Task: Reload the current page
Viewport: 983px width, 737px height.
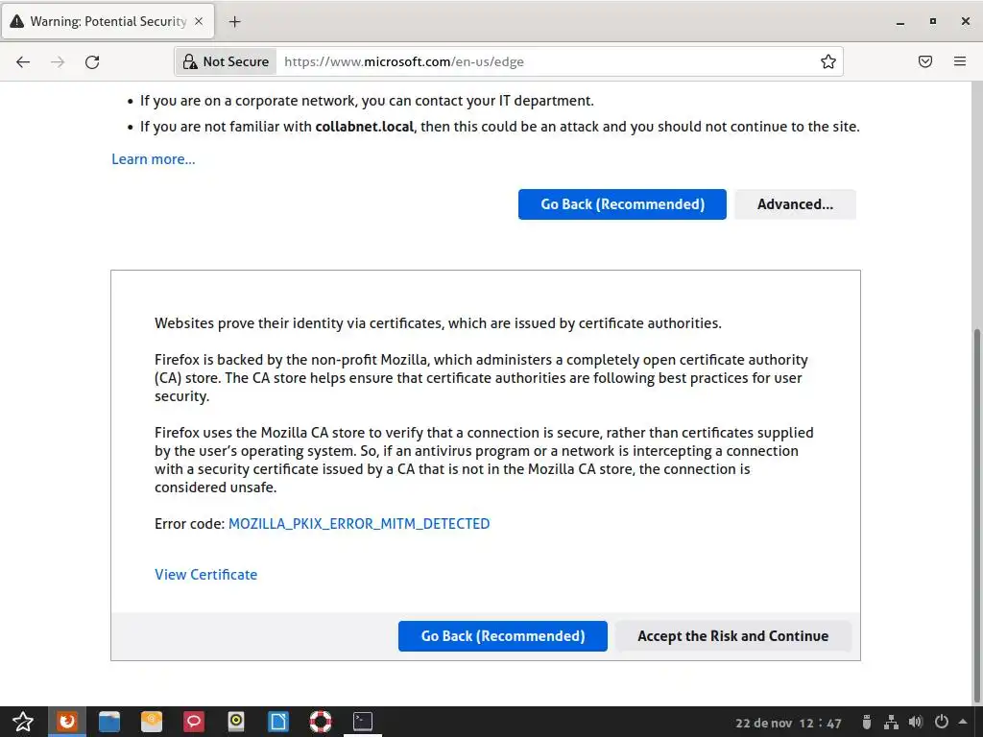Action: pyautogui.click(x=92, y=61)
